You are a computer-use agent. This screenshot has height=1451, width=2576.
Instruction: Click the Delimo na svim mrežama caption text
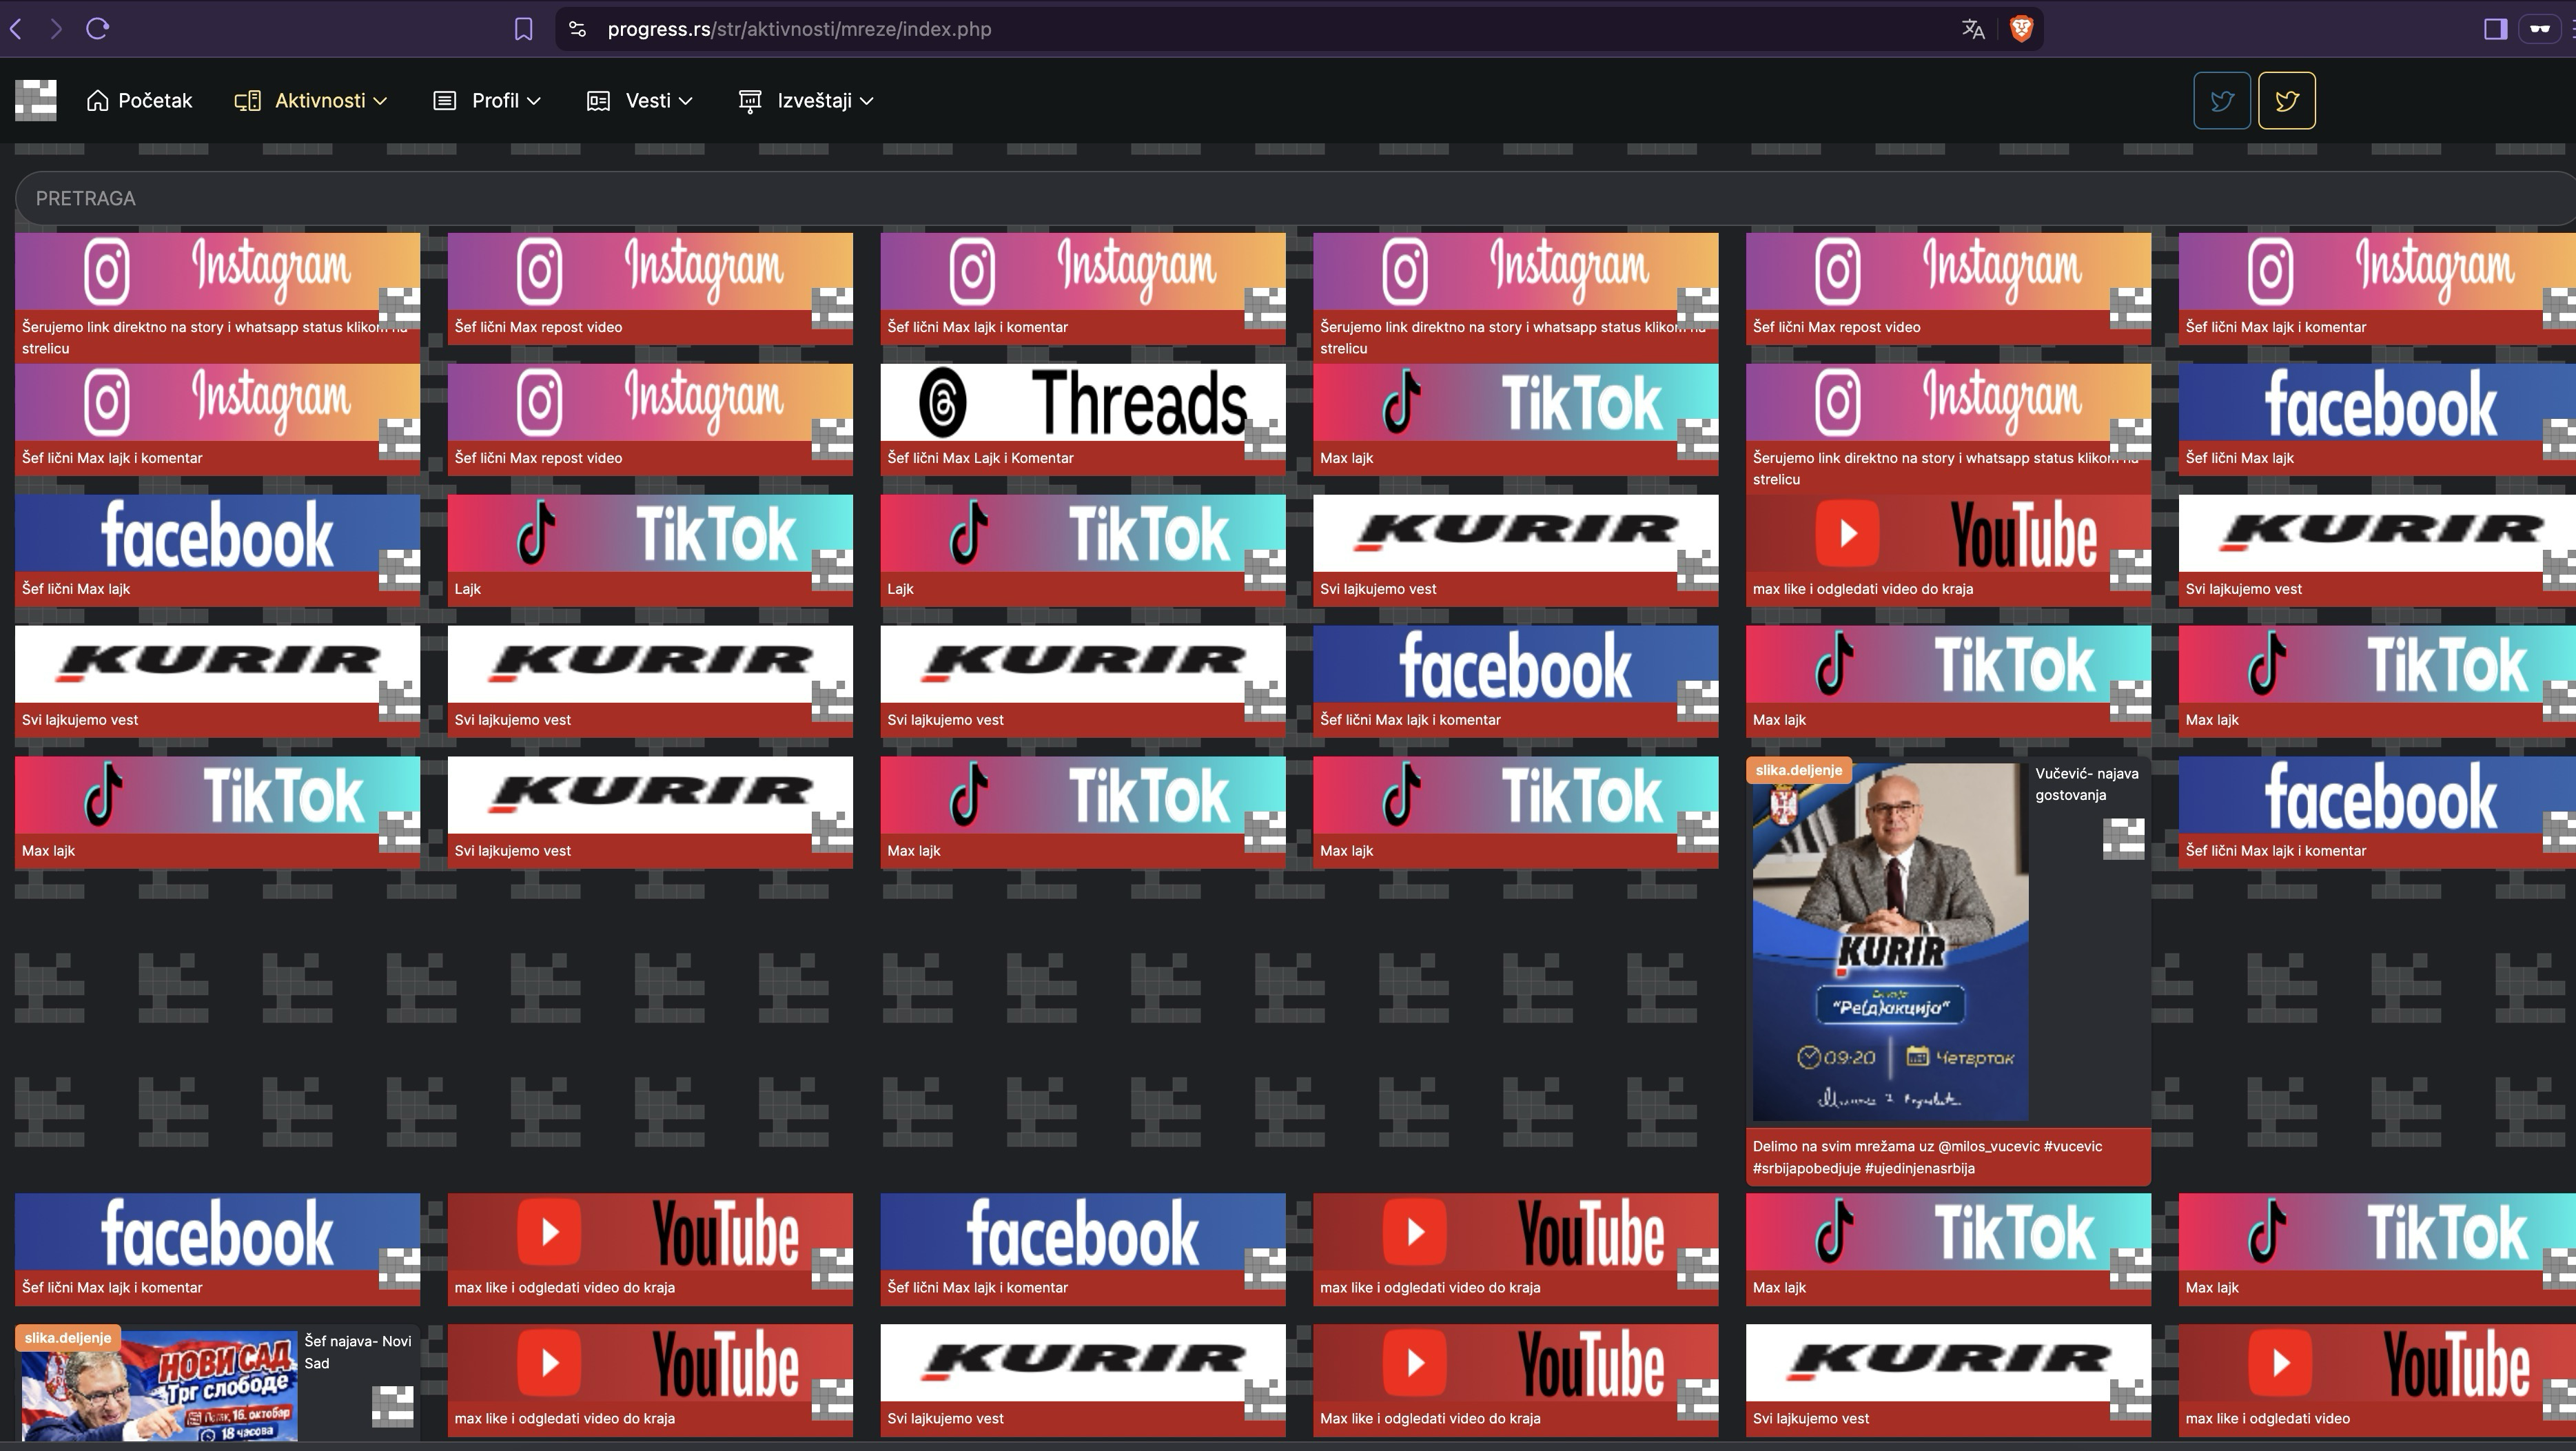1927,1157
